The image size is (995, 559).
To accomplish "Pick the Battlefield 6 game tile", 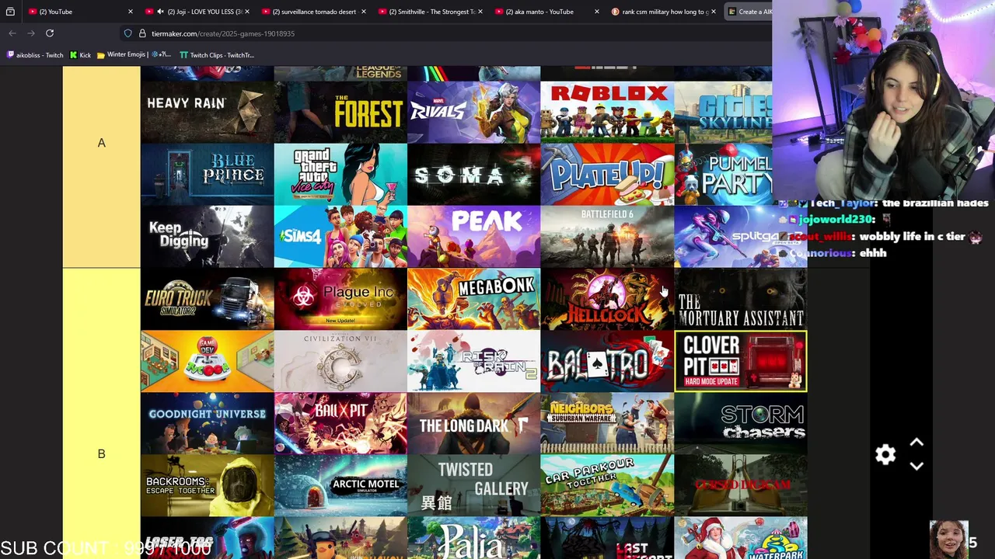I will 608,237.
